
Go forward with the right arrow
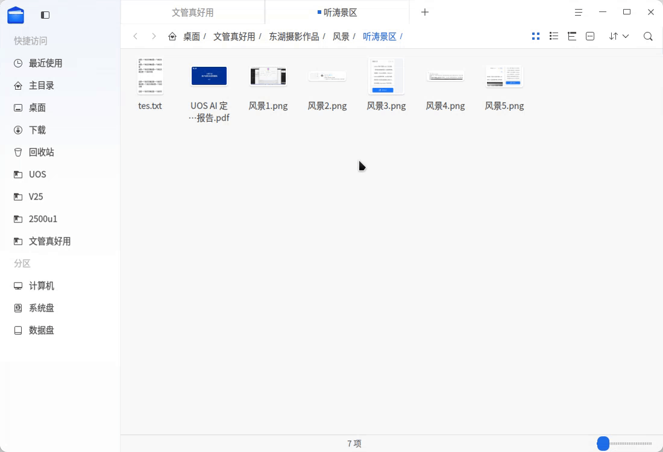click(154, 36)
